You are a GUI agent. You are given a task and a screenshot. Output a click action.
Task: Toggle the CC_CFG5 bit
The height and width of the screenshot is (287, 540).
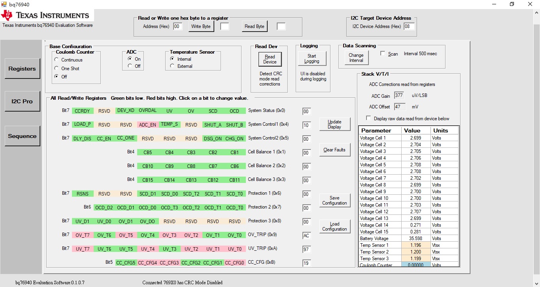[126, 263]
